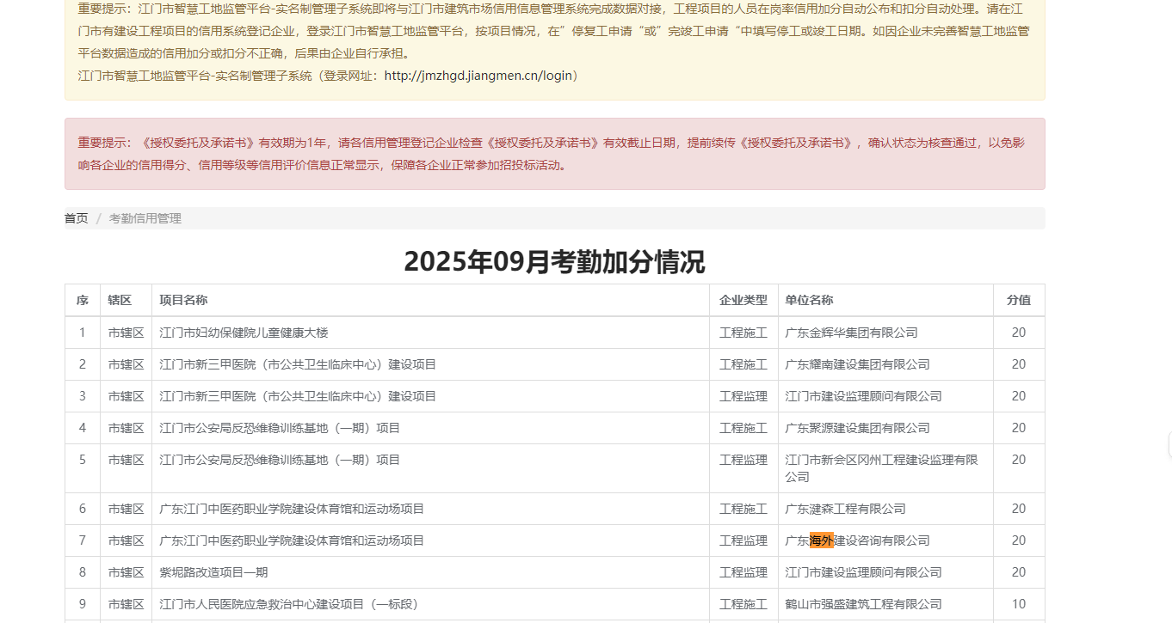1172x623 pixels.
Task: Click the 企业类型 column header
Action: pyautogui.click(x=743, y=300)
